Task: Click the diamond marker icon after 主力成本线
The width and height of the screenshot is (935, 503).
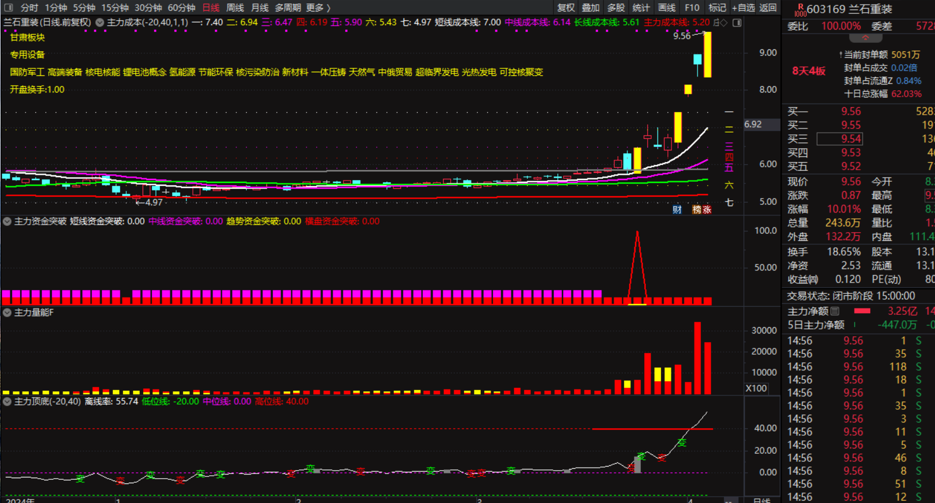Action: (724, 23)
